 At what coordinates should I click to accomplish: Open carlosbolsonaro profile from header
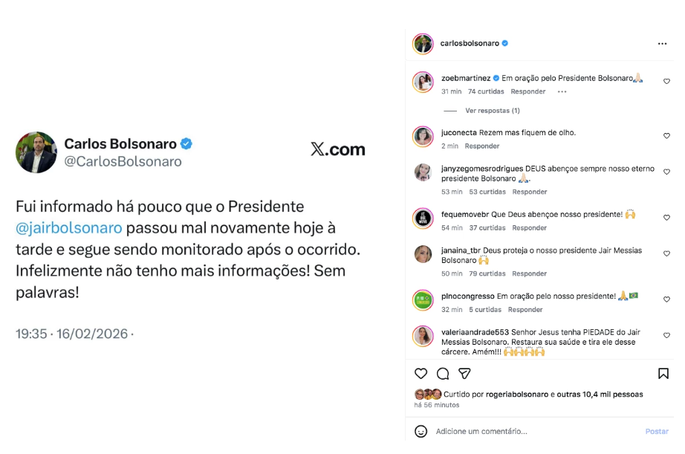(x=470, y=44)
